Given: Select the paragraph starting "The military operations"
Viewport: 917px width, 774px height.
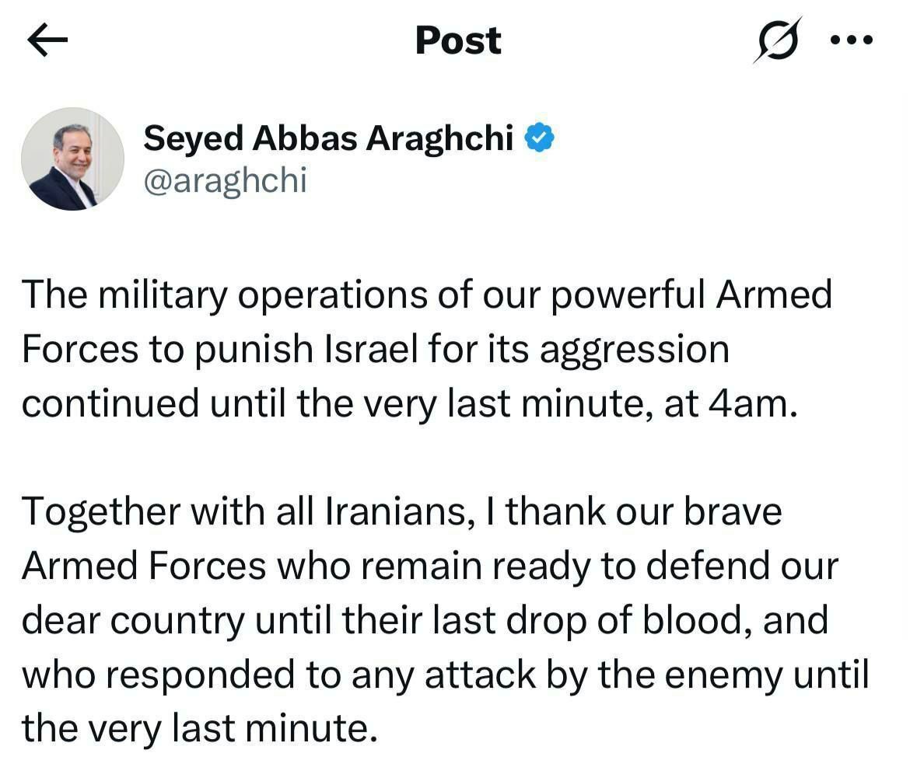Looking at the screenshot, I should click(x=426, y=350).
